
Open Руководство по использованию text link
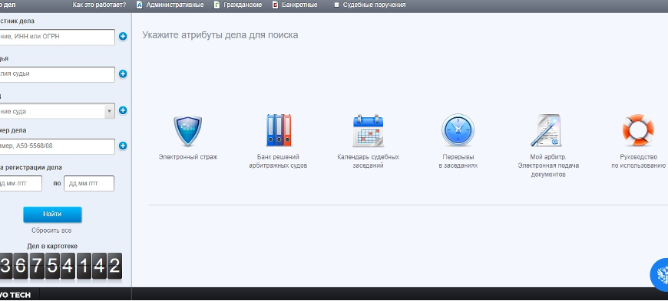click(638, 161)
